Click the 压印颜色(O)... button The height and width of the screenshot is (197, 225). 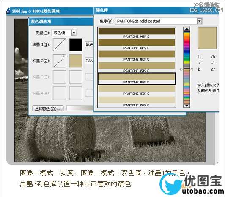(48, 108)
